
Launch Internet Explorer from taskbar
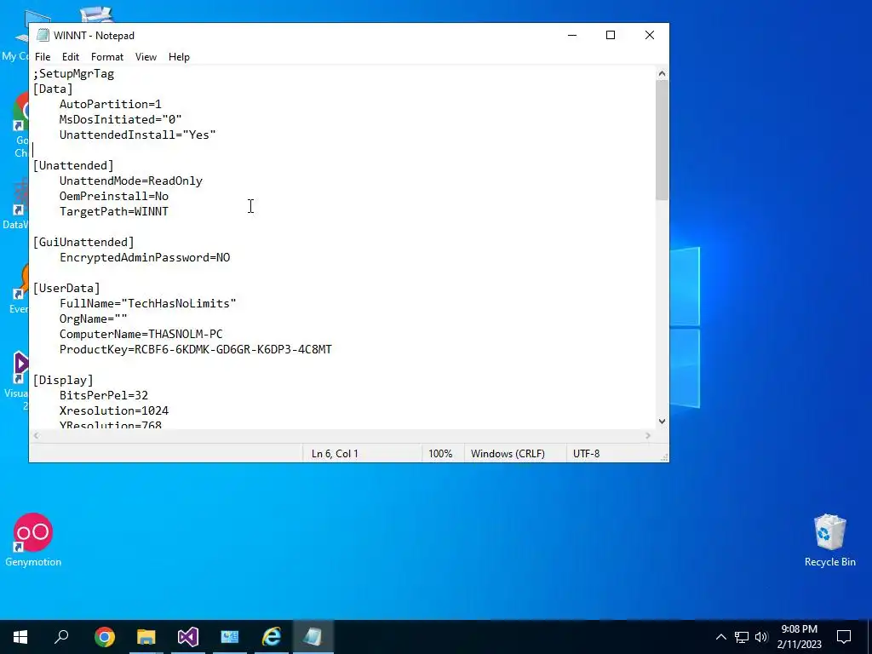pos(272,637)
